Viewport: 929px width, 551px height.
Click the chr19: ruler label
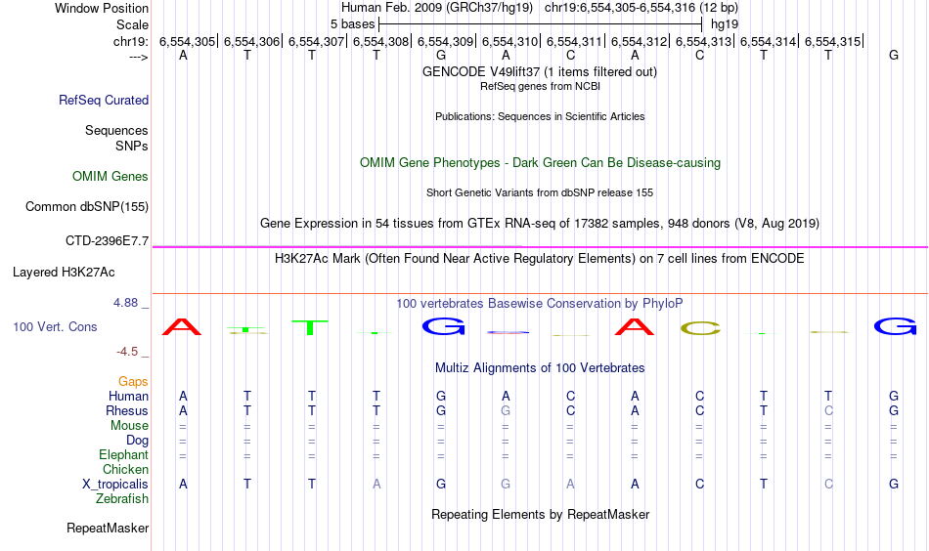pyautogui.click(x=131, y=41)
